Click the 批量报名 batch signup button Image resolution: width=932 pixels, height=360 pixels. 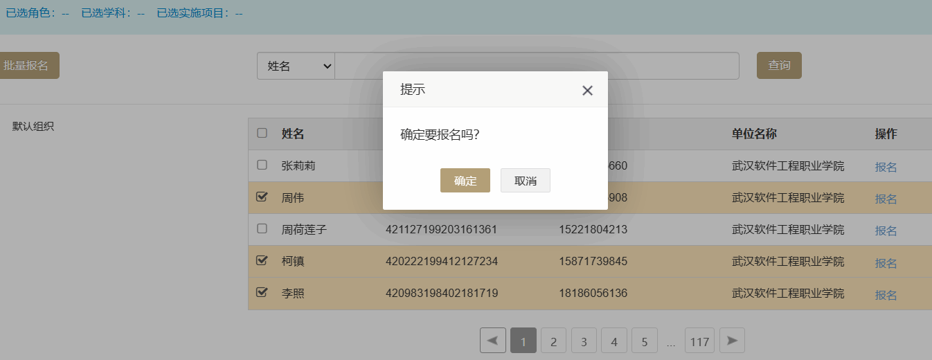coord(28,66)
